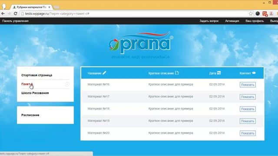Open Стартовая страница in the sidebar
This screenshot has width=278, height=156.
click(x=36, y=75)
